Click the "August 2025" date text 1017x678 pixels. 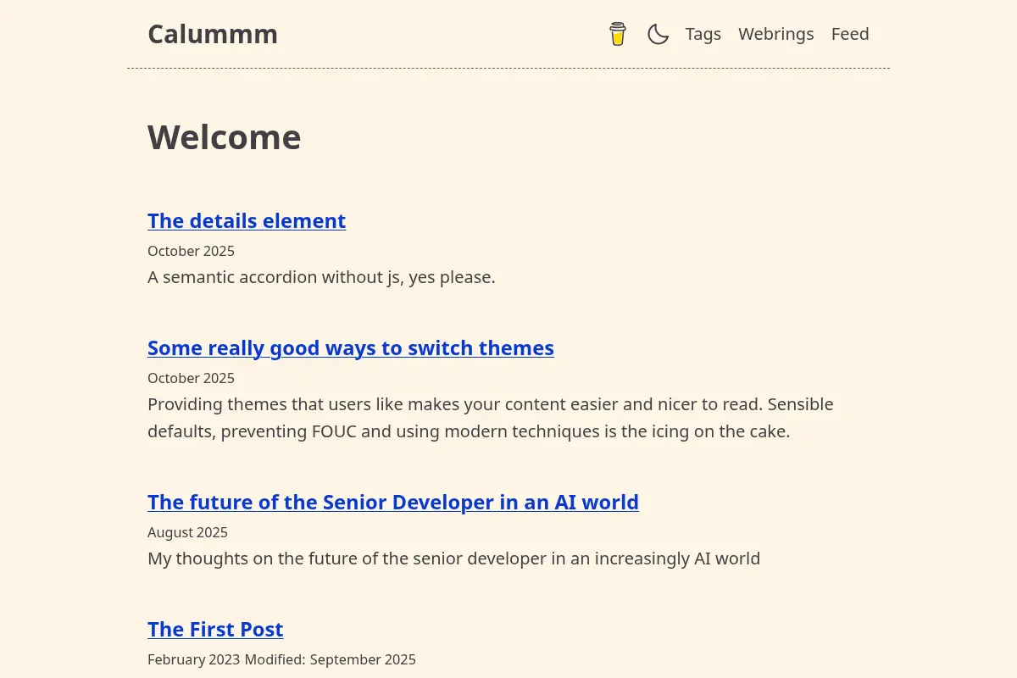click(187, 532)
